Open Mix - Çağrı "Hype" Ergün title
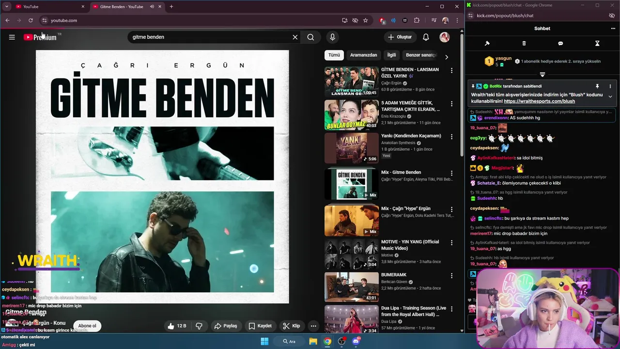The image size is (620, 349). 405,208
